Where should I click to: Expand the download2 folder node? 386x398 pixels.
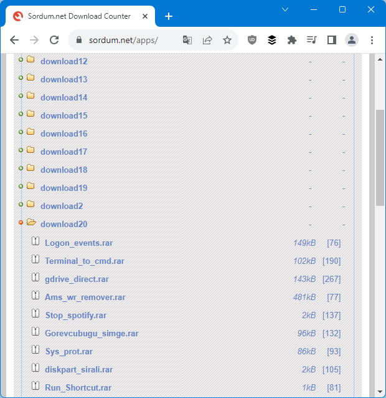(21, 204)
